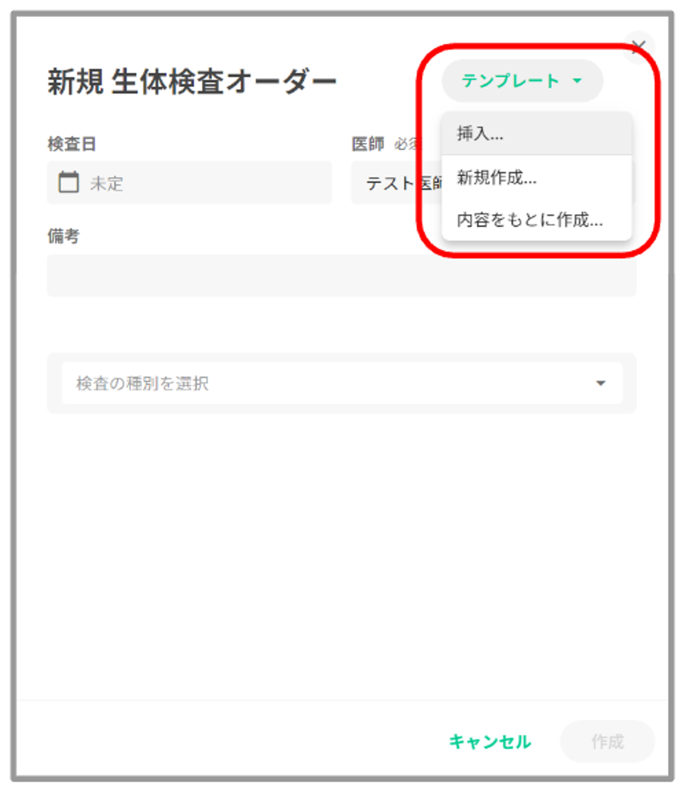The image size is (686, 786).
Task: Click the green caret beside テンプレート
Action: click(577, 81)
